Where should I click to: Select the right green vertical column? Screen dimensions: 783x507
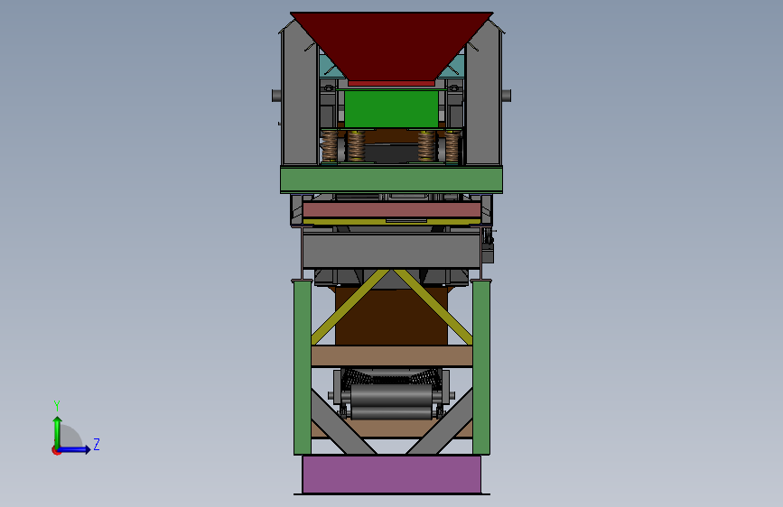click(481, 367)
